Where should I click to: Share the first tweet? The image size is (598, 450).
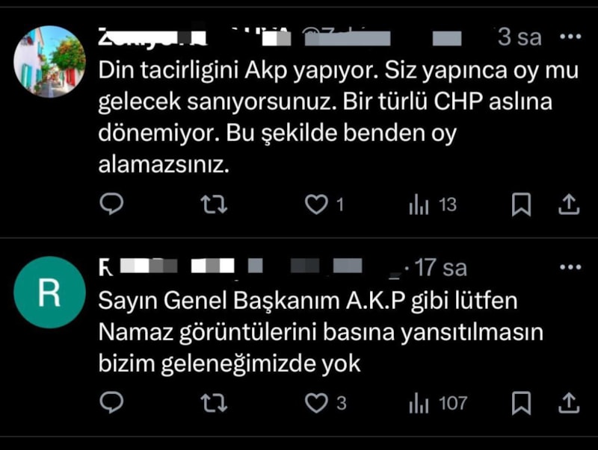(x=569, y=204)
